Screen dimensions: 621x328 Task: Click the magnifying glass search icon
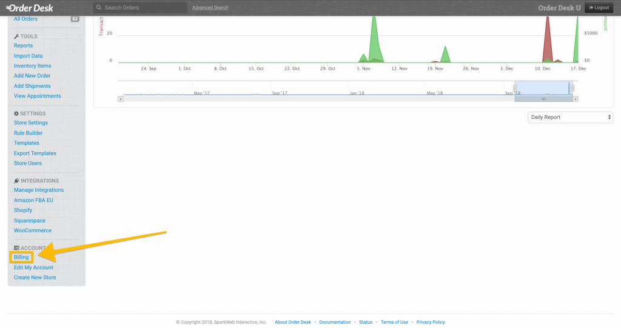tap(99, 8)
